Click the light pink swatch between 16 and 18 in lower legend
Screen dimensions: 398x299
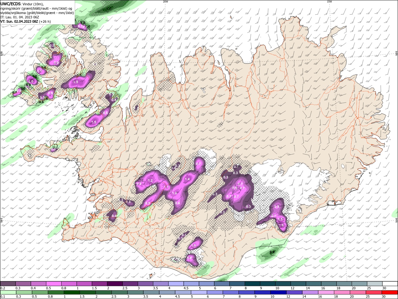(326, 292)
